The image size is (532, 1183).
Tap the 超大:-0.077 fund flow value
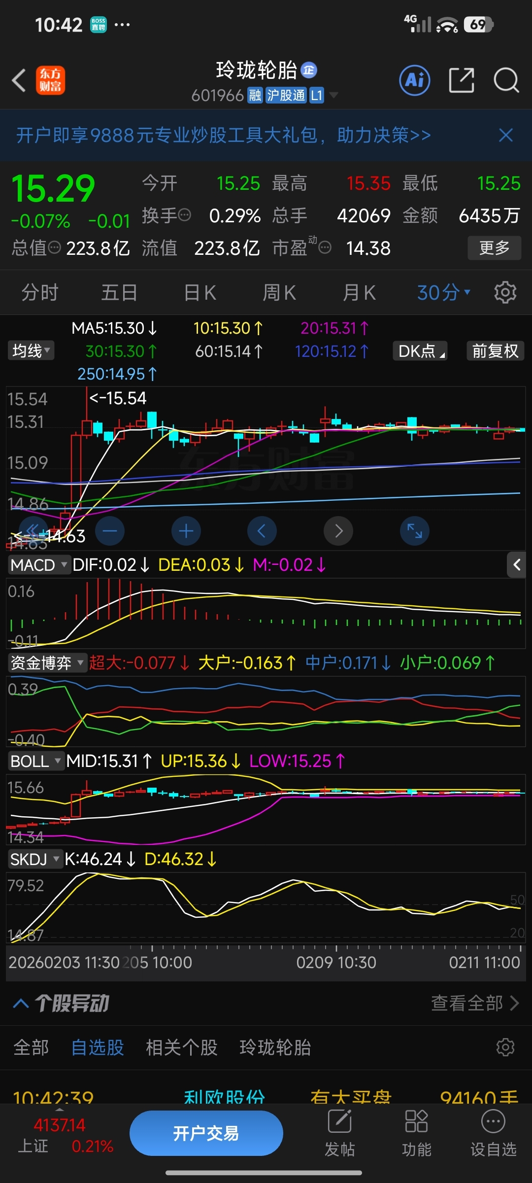[x=139, y=662]
